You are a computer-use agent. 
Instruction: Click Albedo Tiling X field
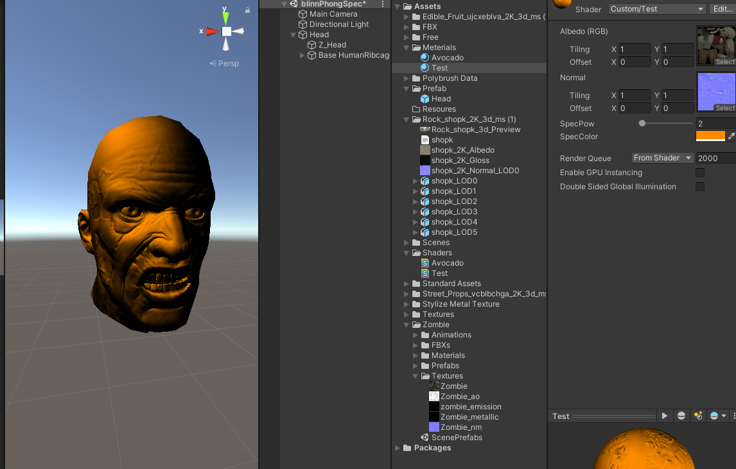coord(635,49)
